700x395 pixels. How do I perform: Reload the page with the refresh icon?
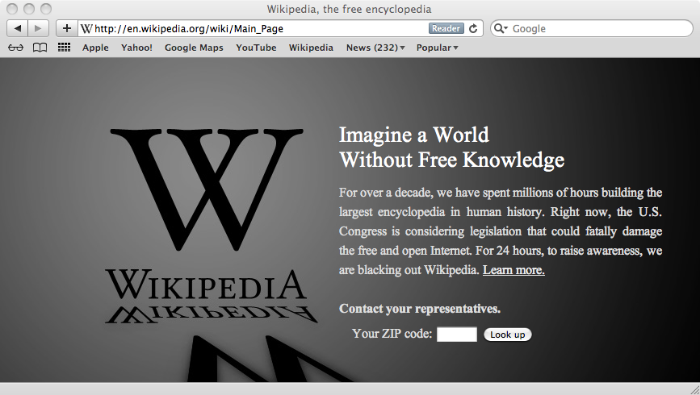(x=473, y=28)
